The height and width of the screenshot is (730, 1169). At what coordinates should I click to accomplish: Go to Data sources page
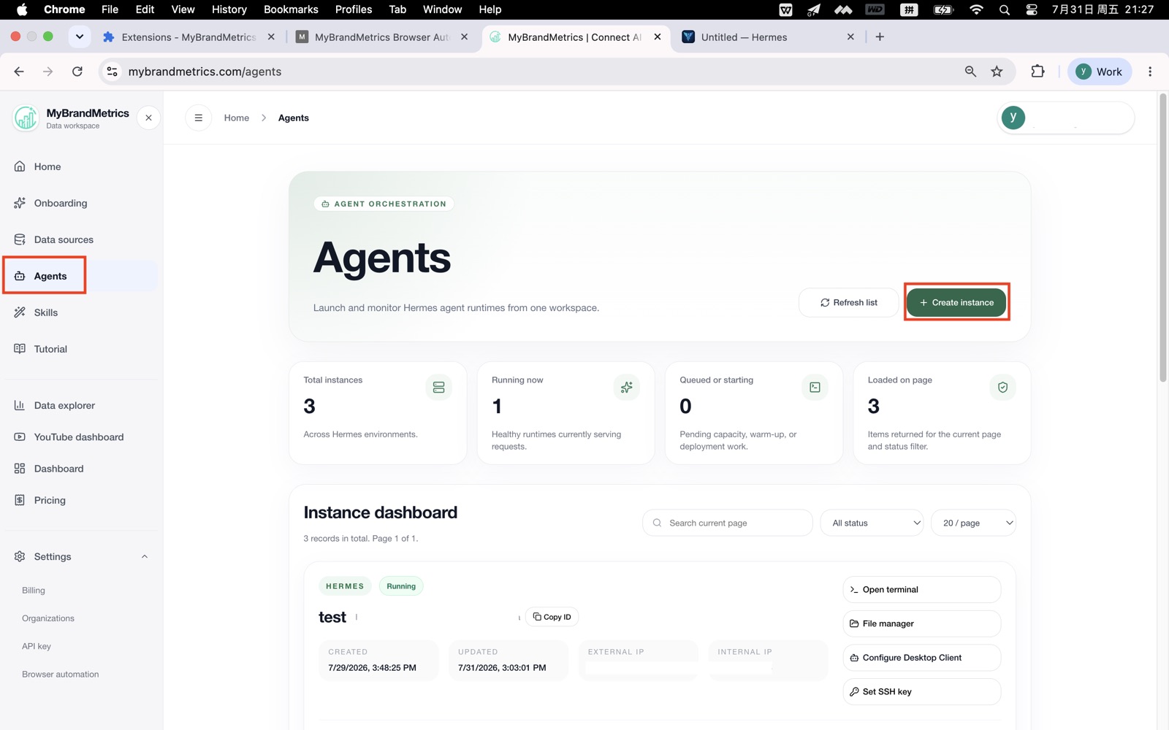[64, 239]
